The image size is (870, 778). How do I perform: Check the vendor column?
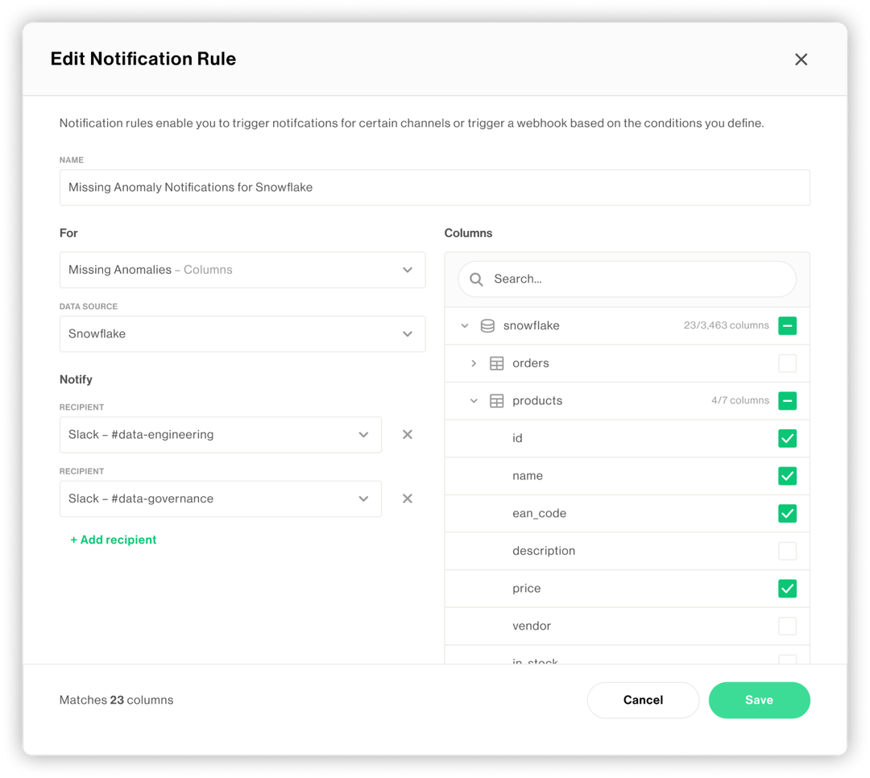point(787,626)
